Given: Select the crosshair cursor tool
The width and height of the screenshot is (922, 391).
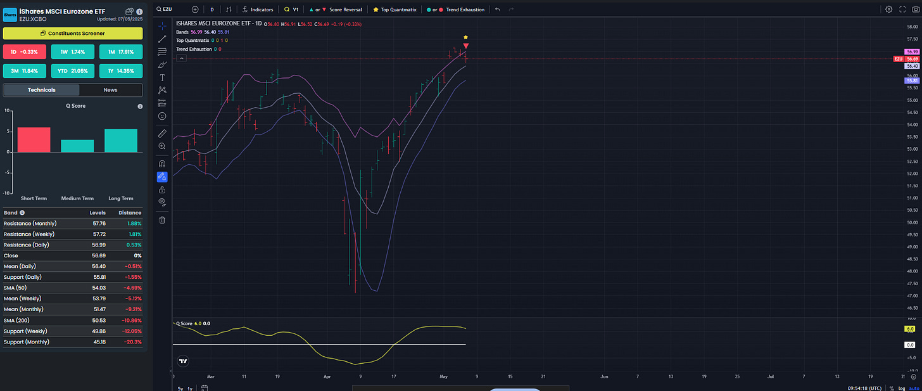Looking at the screenshot, I should pos(163,25).
